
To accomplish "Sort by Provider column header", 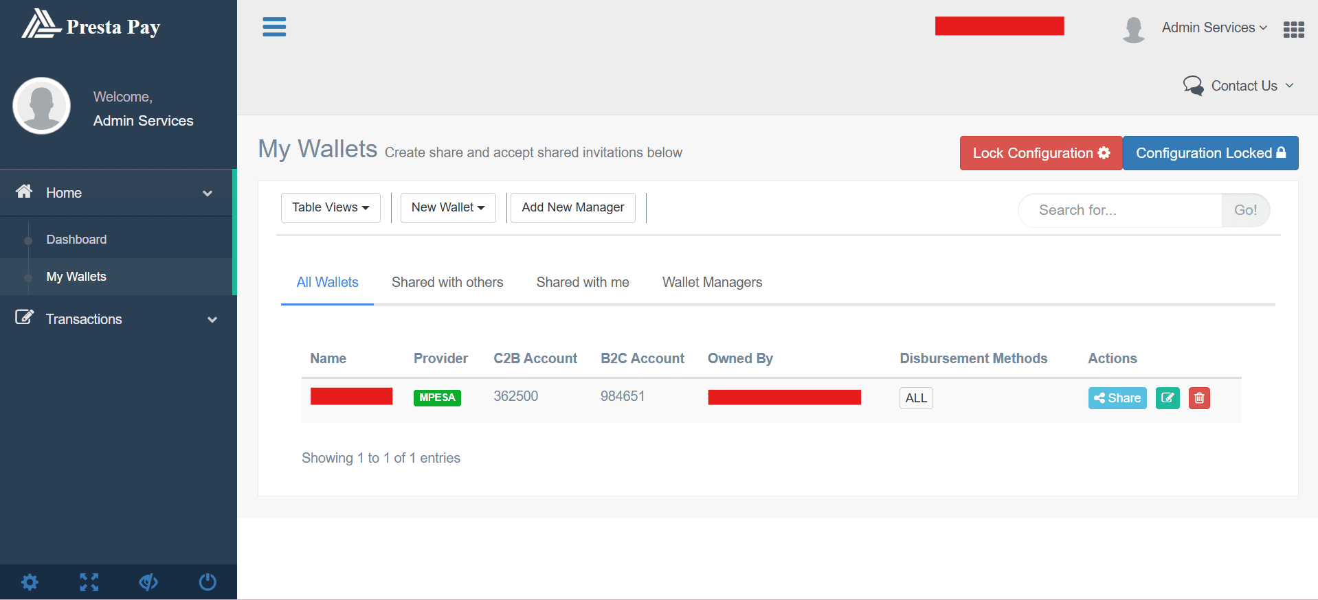I will (440, 358).
